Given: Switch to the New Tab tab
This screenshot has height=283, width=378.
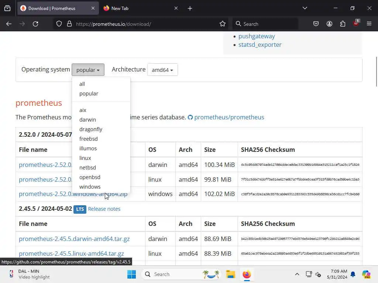Looking at the screenshot, I should click(141, 8).
